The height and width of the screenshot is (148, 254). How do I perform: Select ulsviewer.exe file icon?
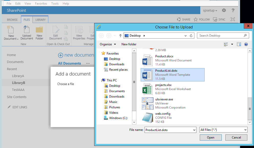(x=147, y=103)
